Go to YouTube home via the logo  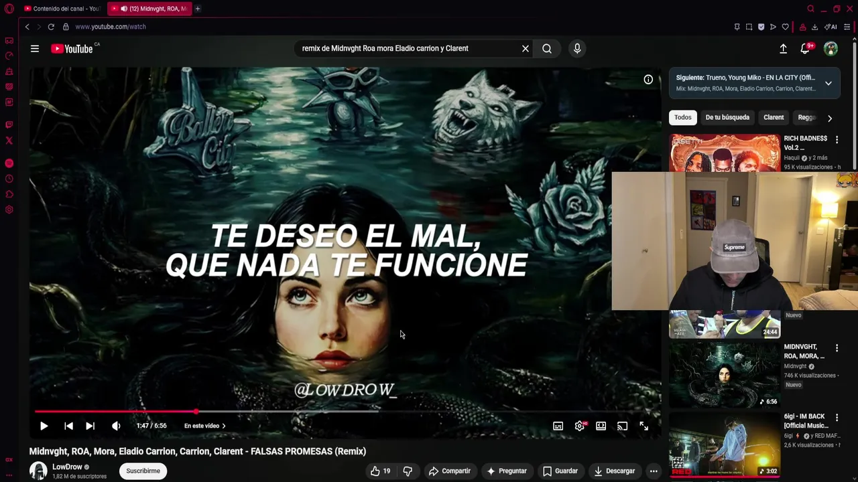coord(72,49)
